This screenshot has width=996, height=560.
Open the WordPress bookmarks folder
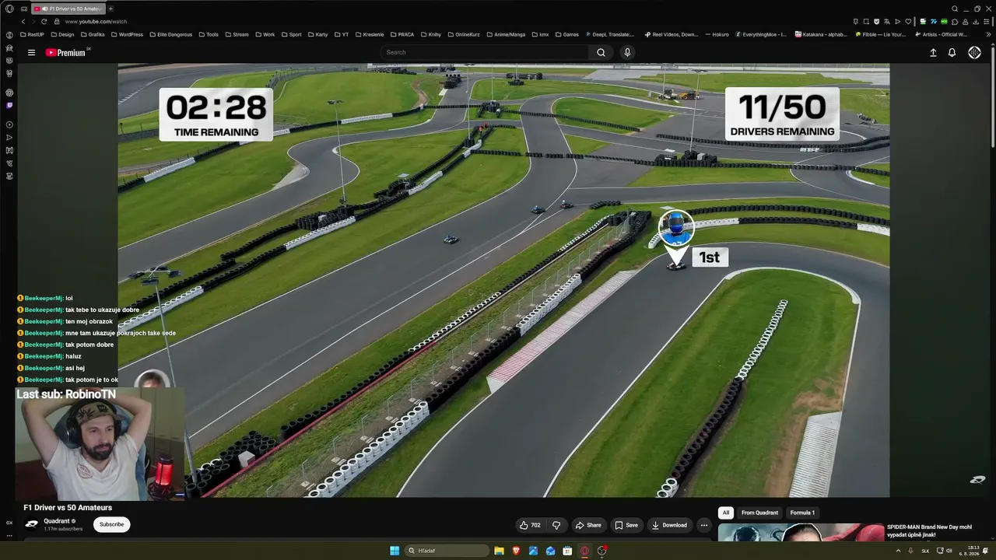tap(126, 34)
